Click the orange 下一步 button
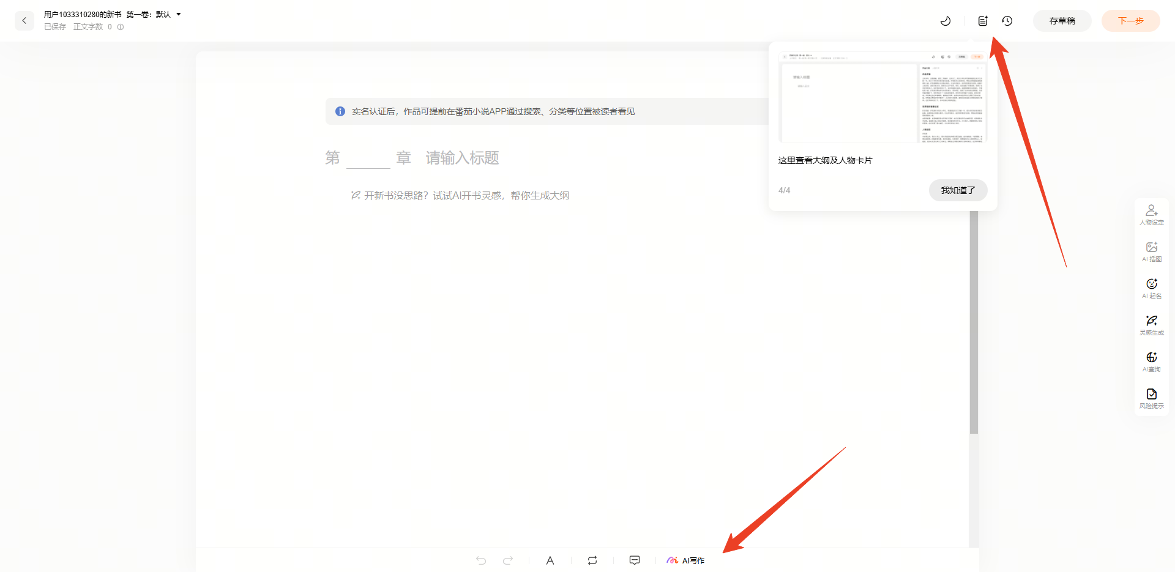 (x=1131, y=21)
